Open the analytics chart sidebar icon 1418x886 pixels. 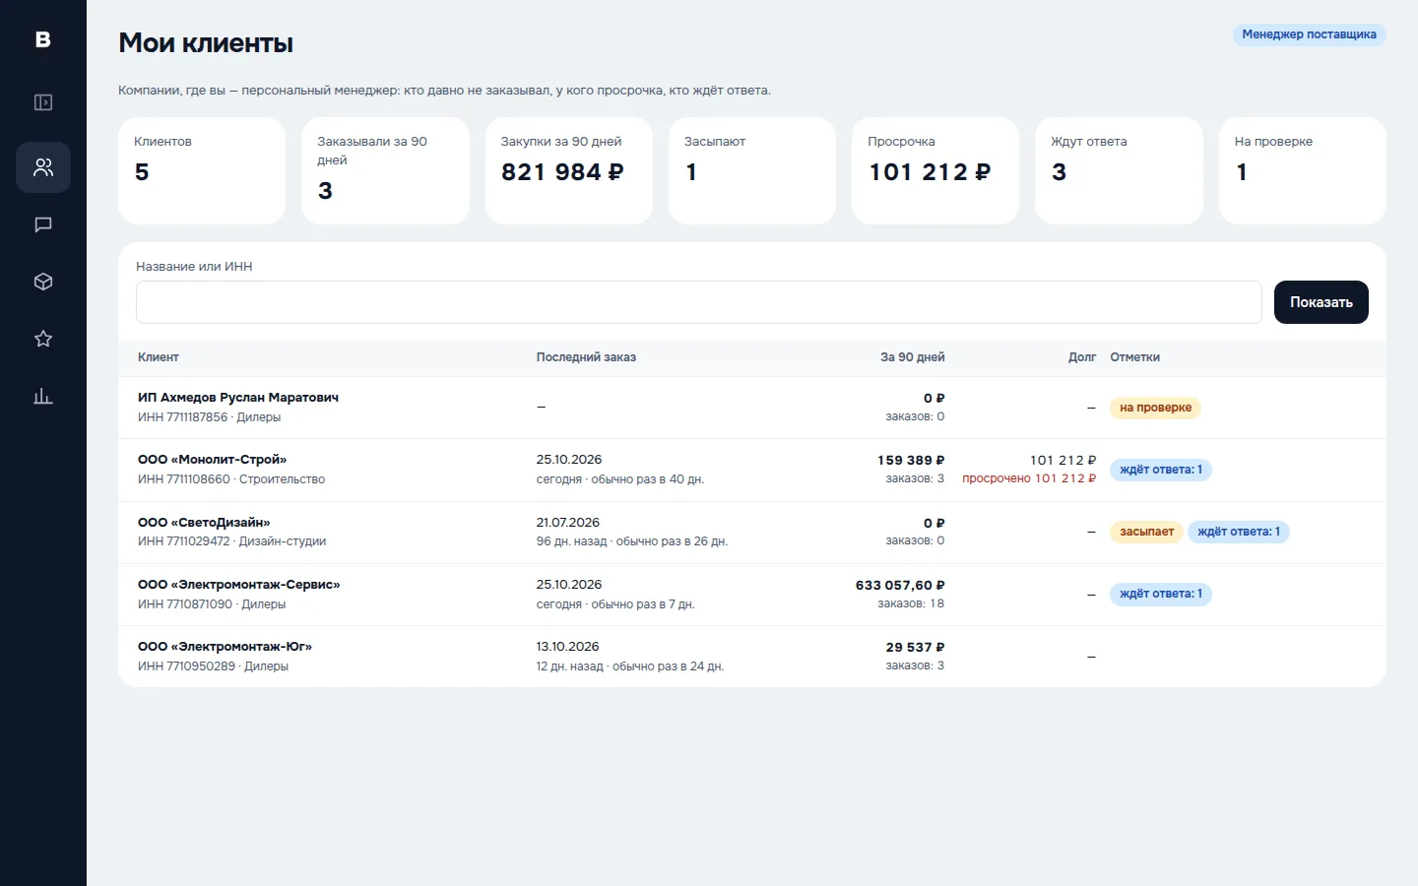(43, 396)
